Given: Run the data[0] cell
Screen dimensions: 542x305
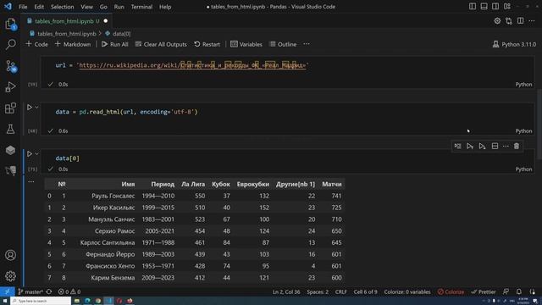Looking at the screenshot, I should [30, 153].
